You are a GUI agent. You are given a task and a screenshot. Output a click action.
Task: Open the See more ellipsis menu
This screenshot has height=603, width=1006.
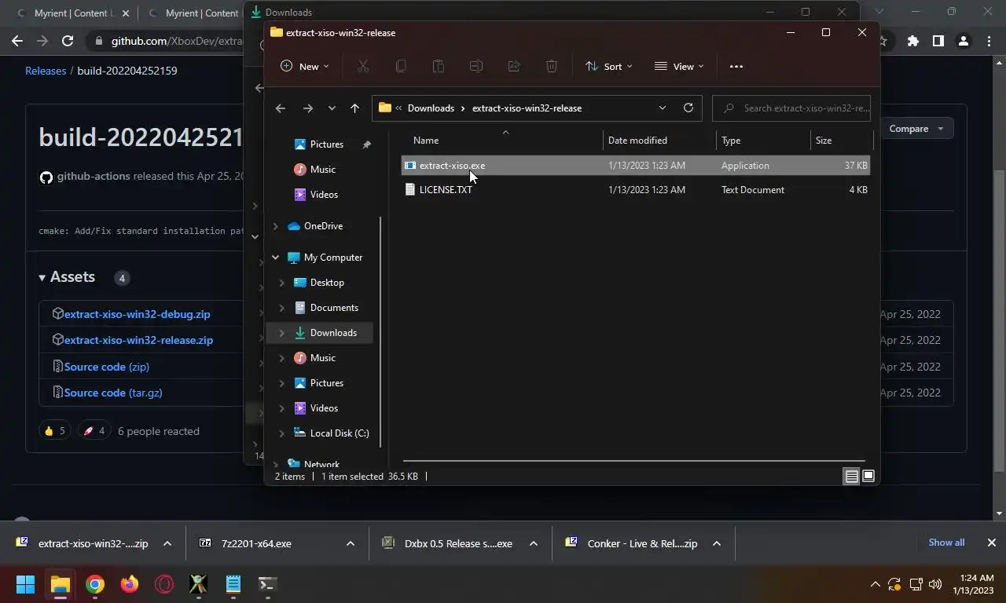(x=736, y=67)
